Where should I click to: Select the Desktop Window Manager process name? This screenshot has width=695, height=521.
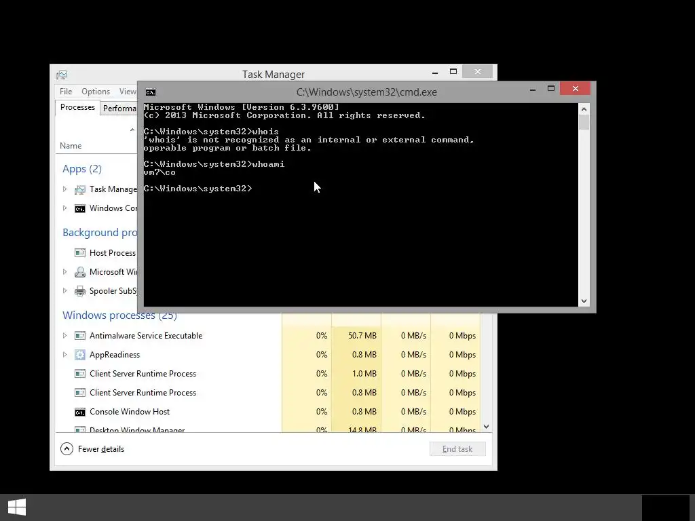point(137,429)
